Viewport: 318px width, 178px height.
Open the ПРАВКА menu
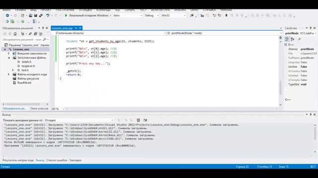pyautogui.click(x=20, y=10)
